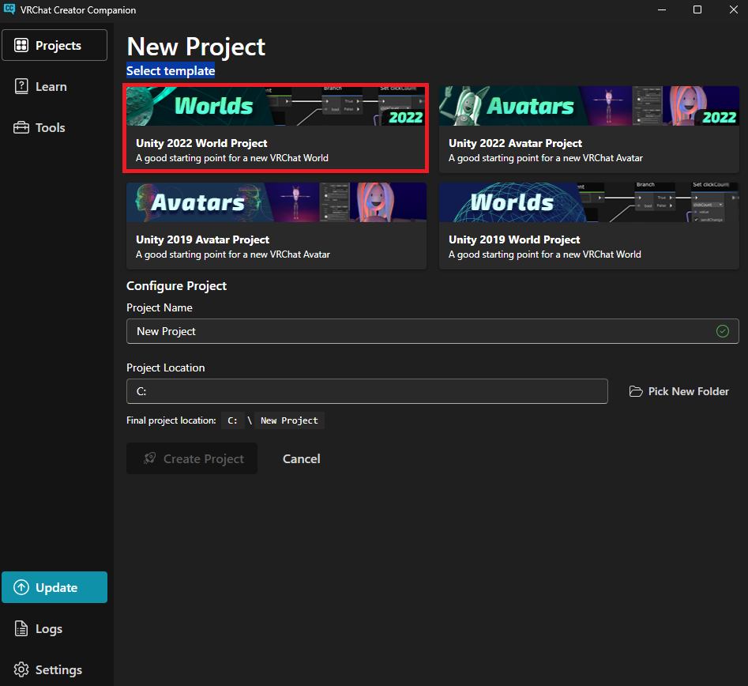The height and width of the screenshot is (686, 748).
Task: Select the Unity 2022 World Project template
Action: 276,128
